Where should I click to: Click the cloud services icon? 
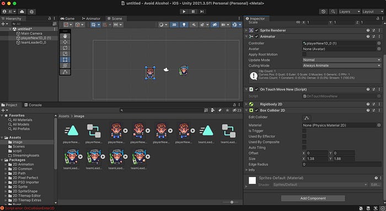point(22,12)
